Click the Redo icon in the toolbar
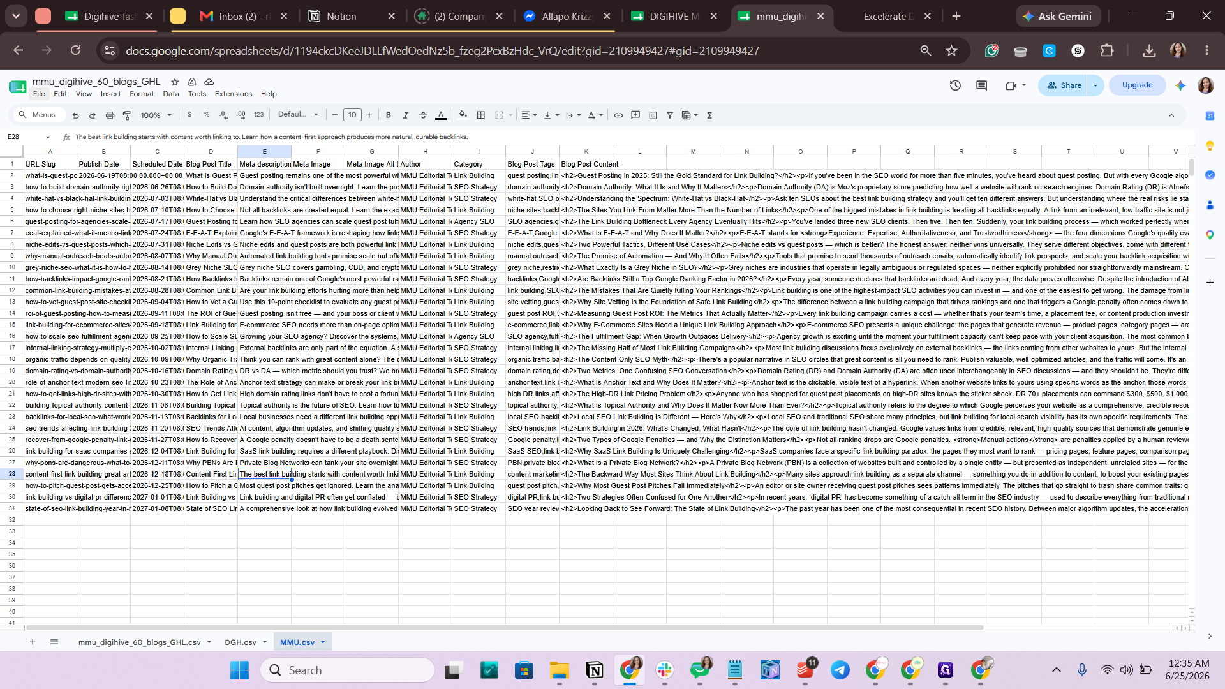This screenshot has width=1225, height=689. (x=93, y=115)
